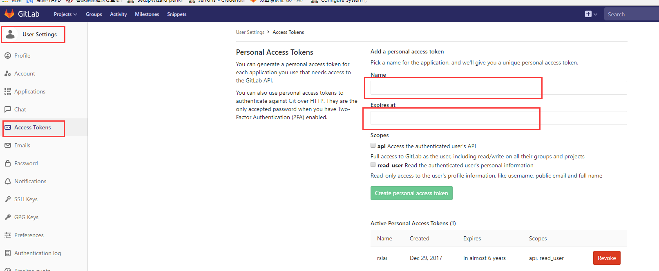Click the GitLab fox logo
The width and height of the screenshot is (659, 271).
9,14
